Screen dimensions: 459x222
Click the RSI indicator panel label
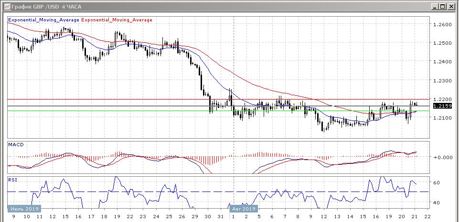click(13, 180)
